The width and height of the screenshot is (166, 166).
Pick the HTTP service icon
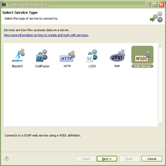point(67,56)
